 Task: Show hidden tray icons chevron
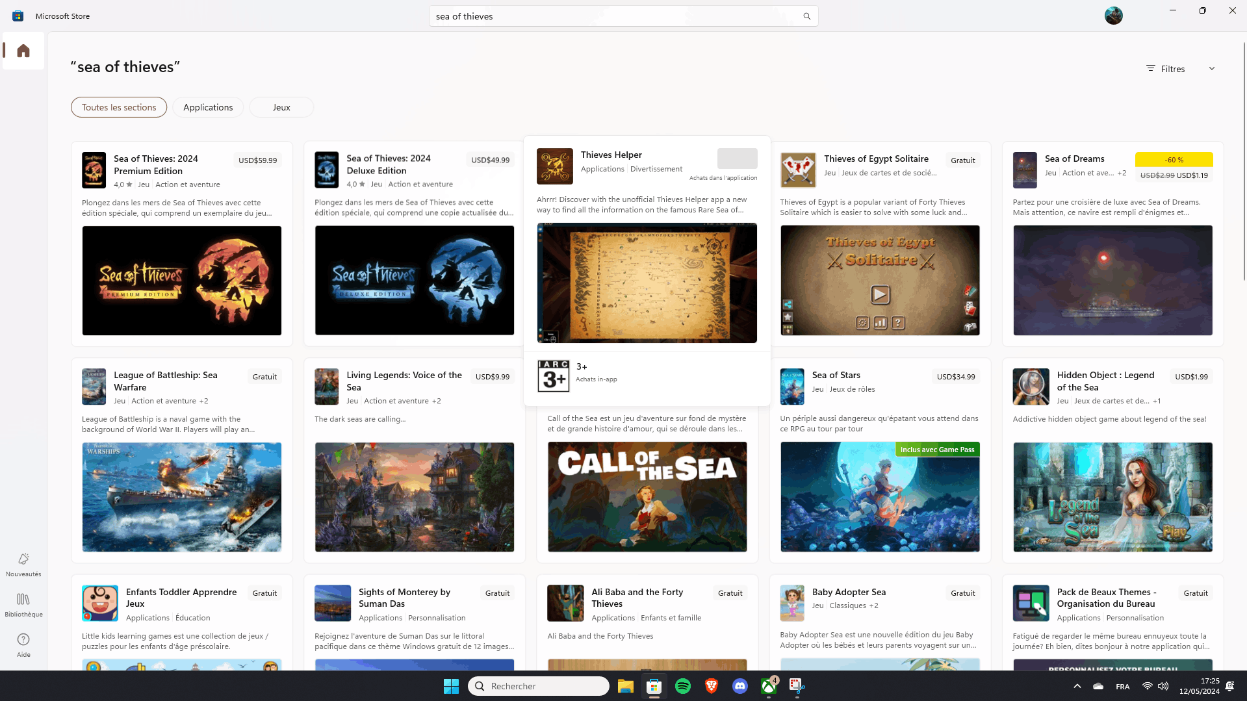1077,686
